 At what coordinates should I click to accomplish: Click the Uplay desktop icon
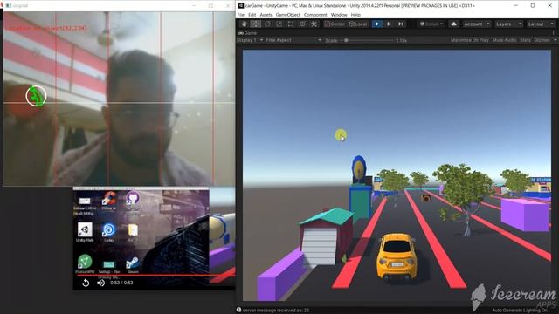click(x=108, y=232)
